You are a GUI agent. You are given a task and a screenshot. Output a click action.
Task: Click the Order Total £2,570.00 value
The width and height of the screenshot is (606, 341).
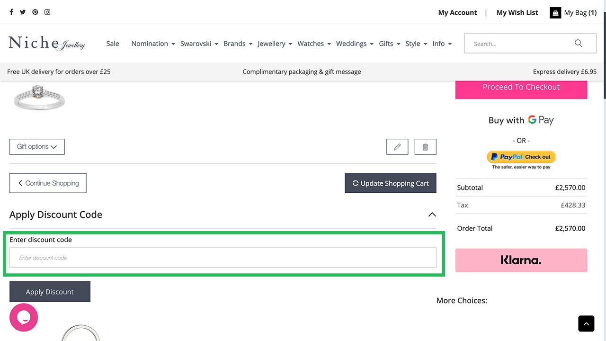570,228
